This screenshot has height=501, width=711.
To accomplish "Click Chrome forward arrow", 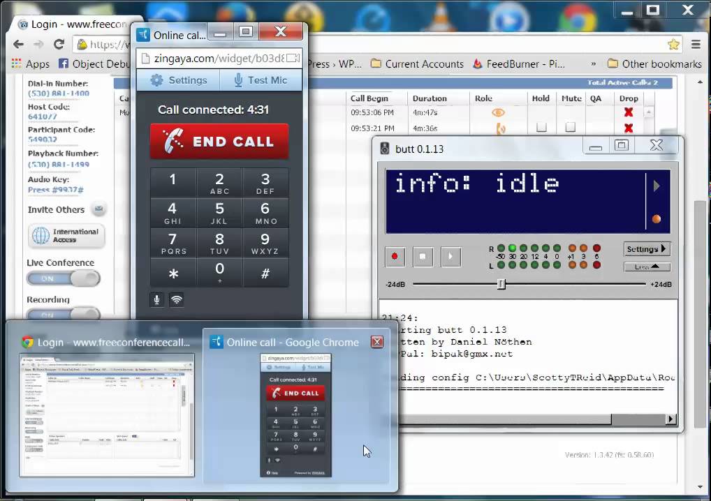I will click(38, 45).
